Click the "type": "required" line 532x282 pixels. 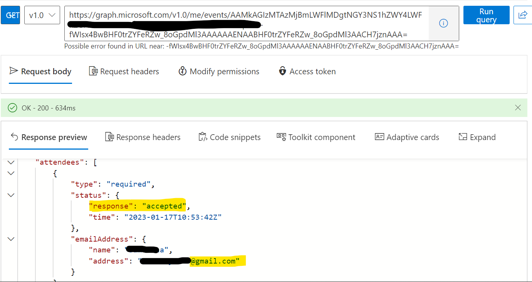click(x=113, y=184)
